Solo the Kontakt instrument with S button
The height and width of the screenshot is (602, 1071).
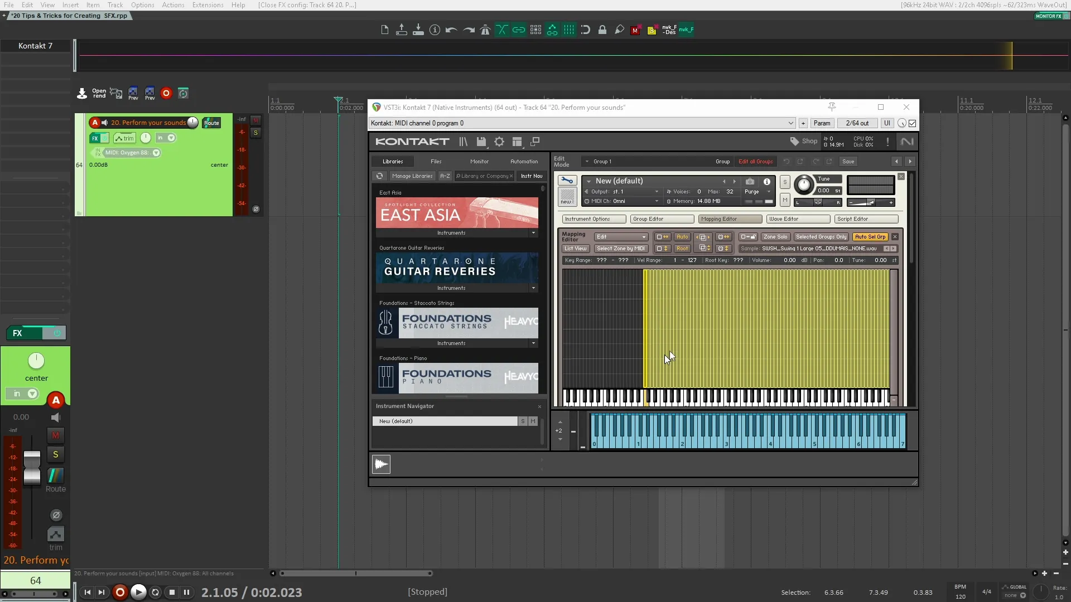[x=785, y=182]
